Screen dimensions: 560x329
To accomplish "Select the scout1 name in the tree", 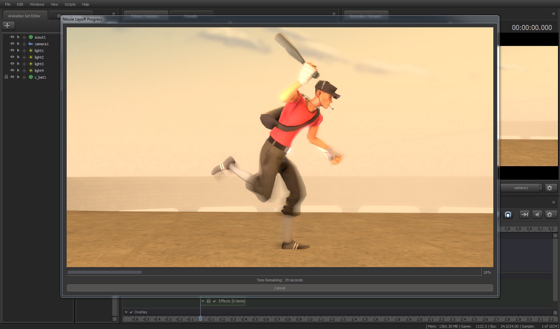I will pyautogui.click(x=40, y=37).
